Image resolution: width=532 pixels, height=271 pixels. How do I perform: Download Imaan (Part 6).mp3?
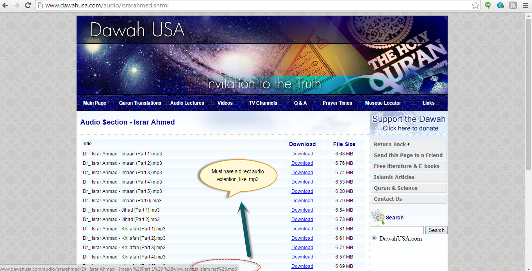(302, 201)
